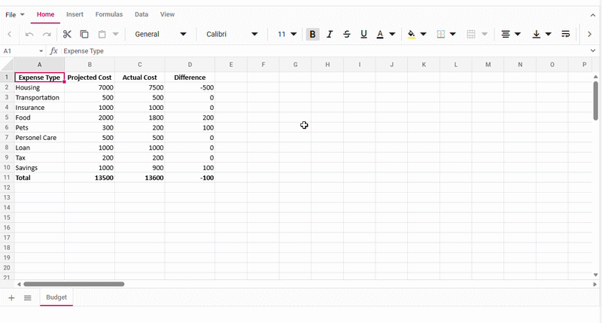The image size is (602, 323).
Task: Click the horizontal align icon
Action: (x=506, y=34)
